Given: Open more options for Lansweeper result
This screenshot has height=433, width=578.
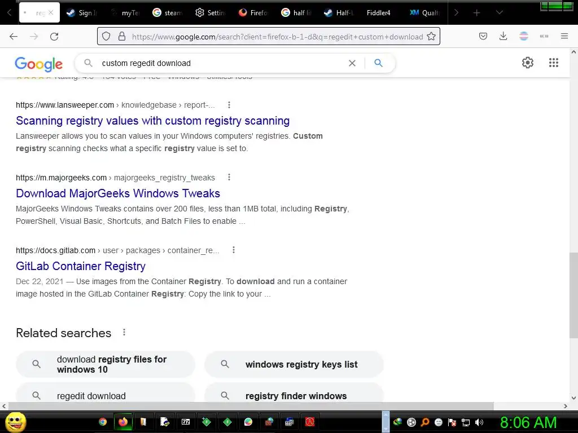Looking at the screenshot, I should click(229, 105).
